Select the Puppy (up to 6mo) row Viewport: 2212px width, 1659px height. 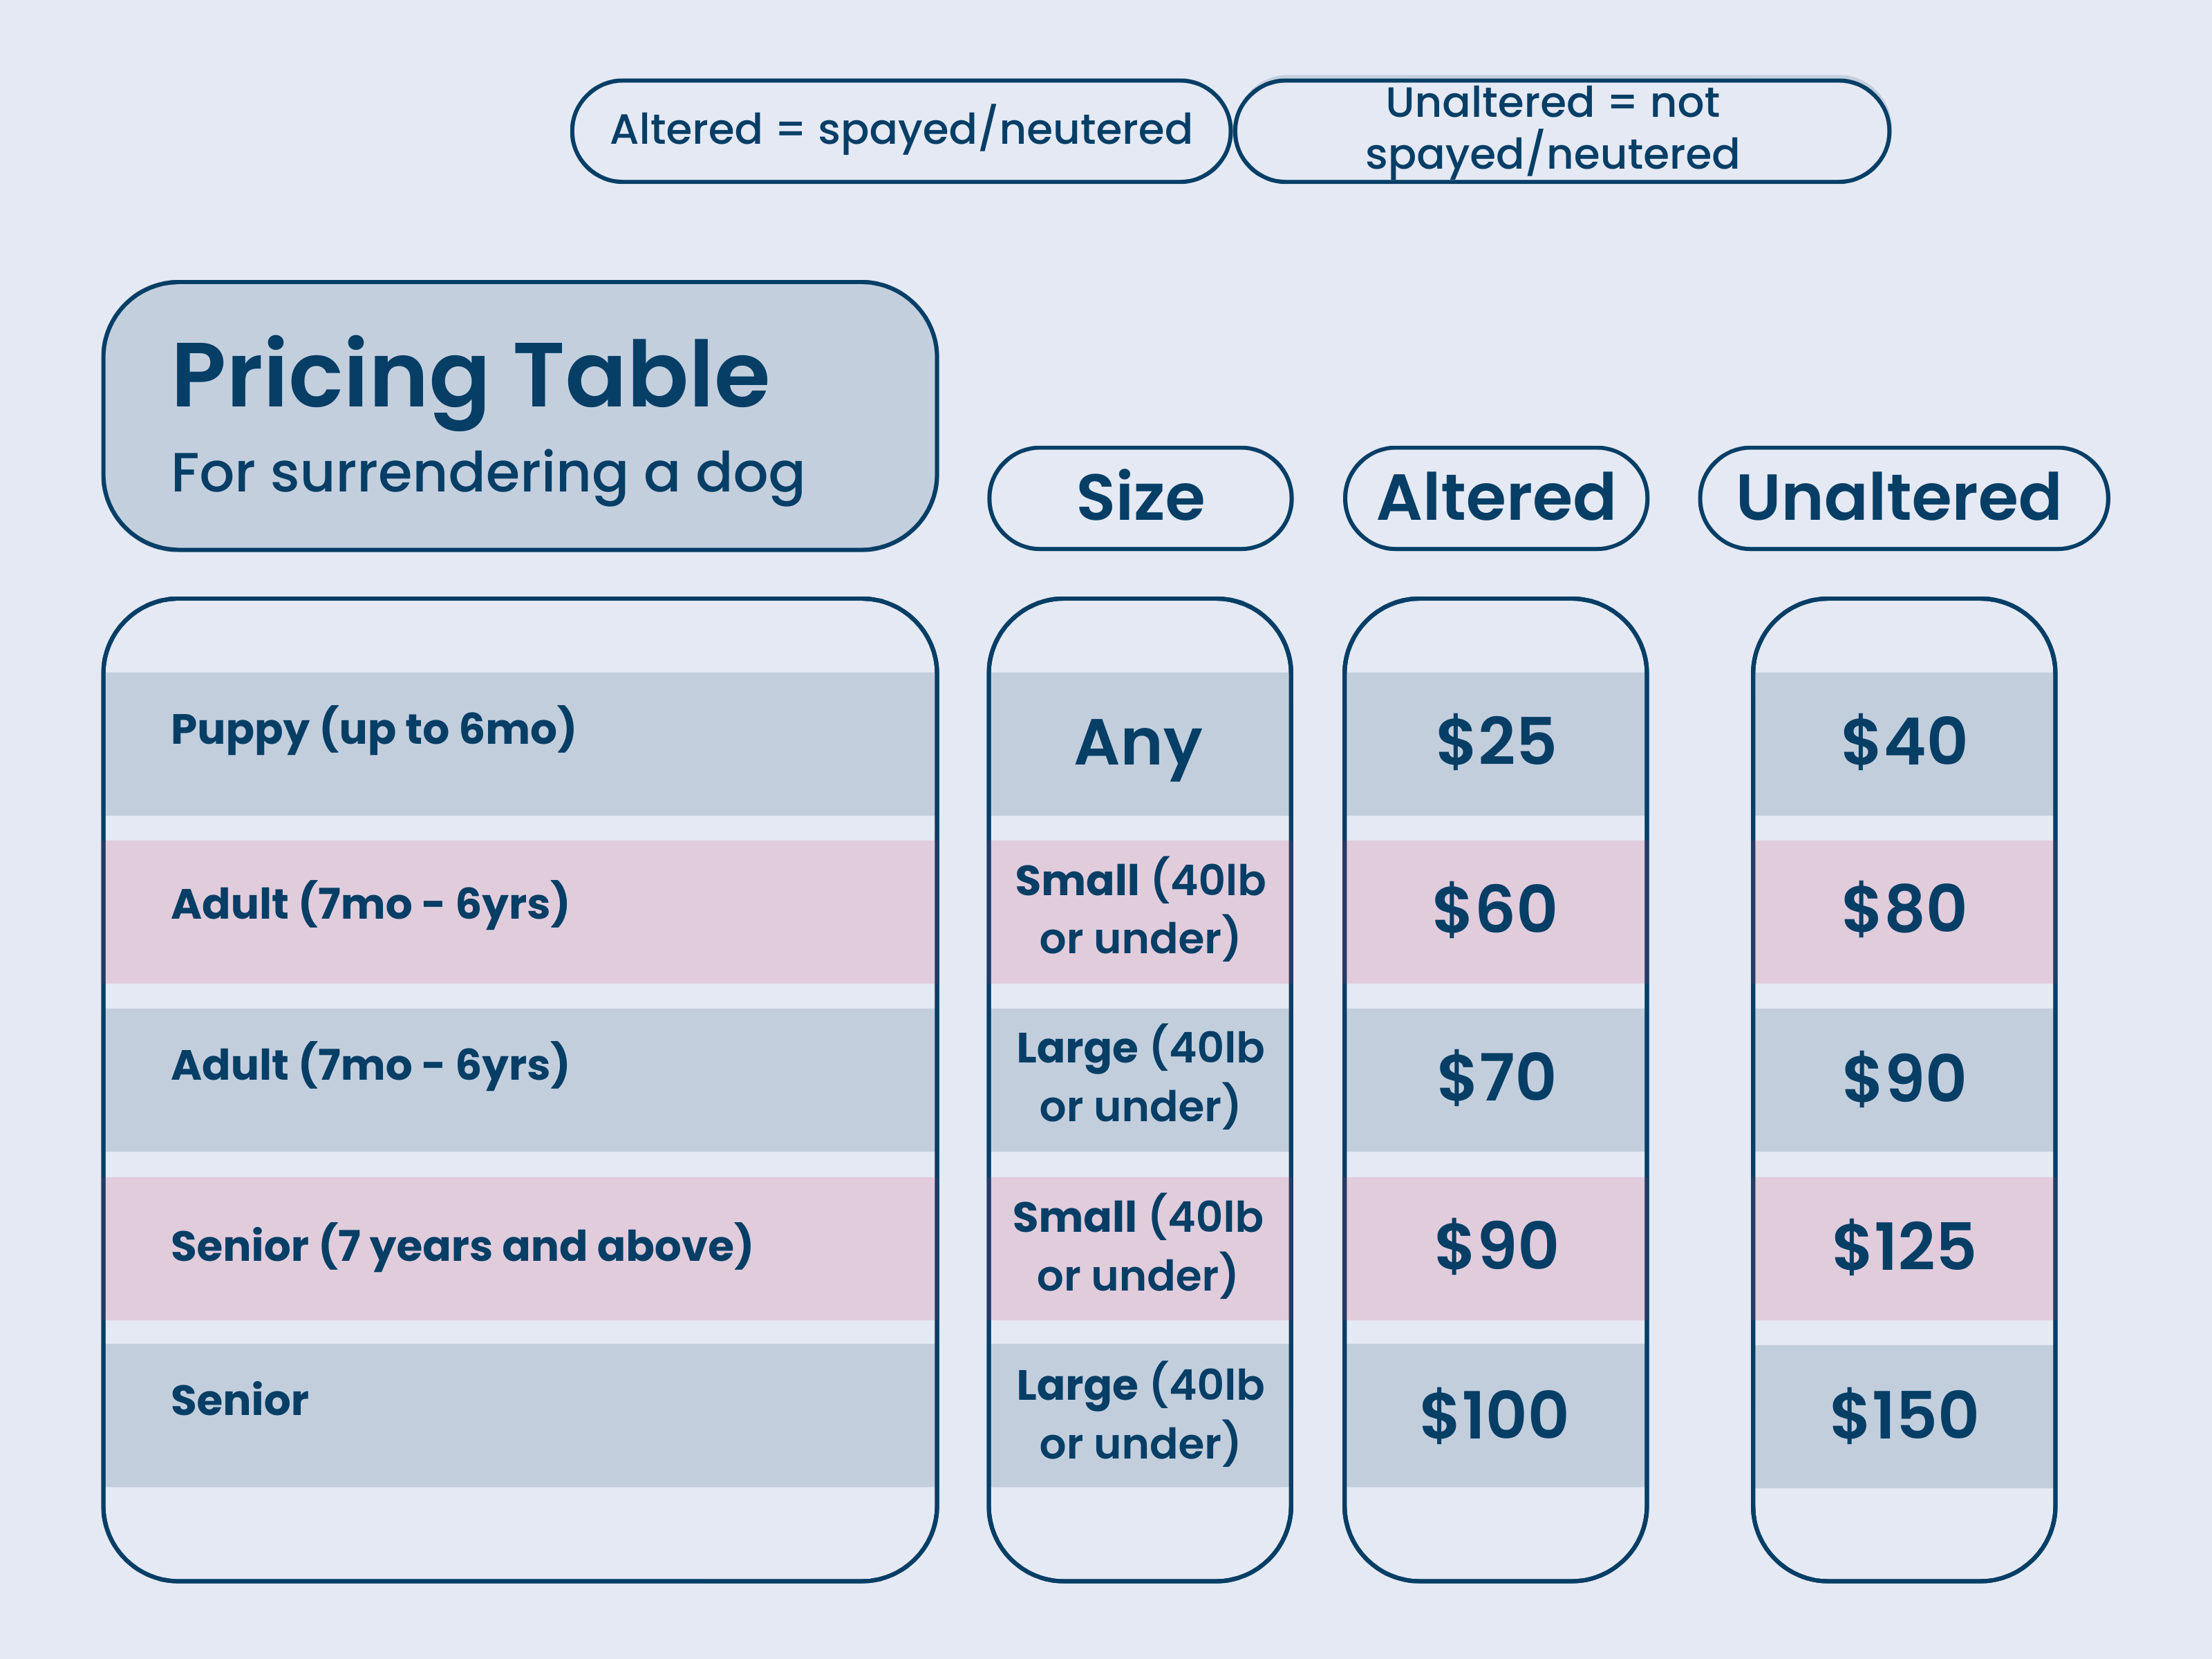pyautogui.click(x=520, y=744)
